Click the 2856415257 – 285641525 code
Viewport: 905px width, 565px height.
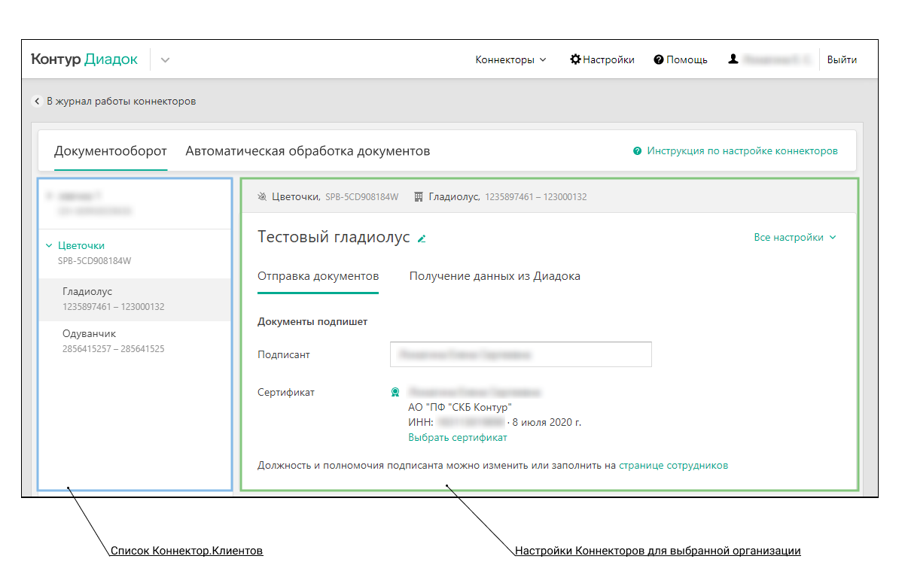pyautogui.click(x=114, y=349)
